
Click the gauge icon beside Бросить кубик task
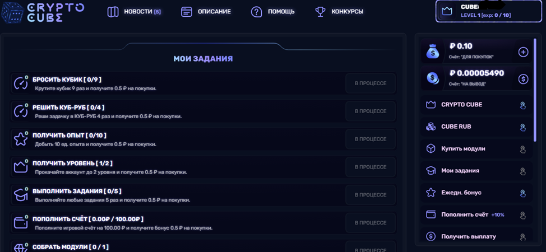pos(21,83)
